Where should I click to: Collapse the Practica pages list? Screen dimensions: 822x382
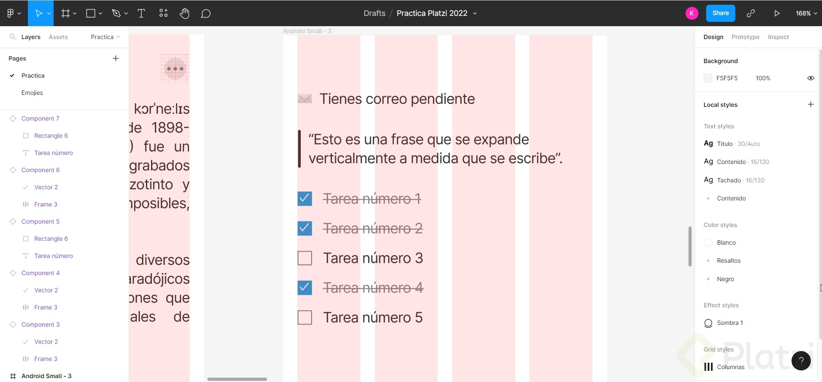point(105,37)
